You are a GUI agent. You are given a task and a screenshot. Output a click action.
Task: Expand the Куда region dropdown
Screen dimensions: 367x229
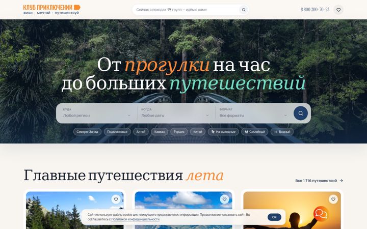click(x=96, y=113)
